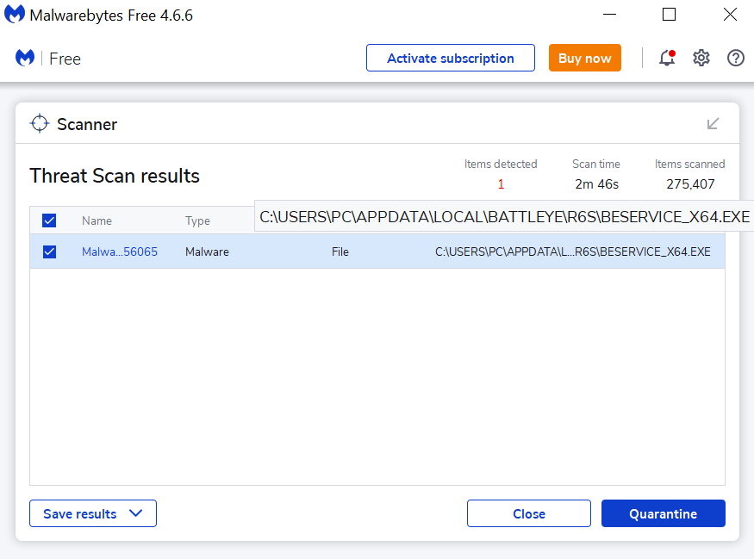Viewport: 754px width, 559px height.
Task: Click the full path tooltip text
Action: [504, 216]
